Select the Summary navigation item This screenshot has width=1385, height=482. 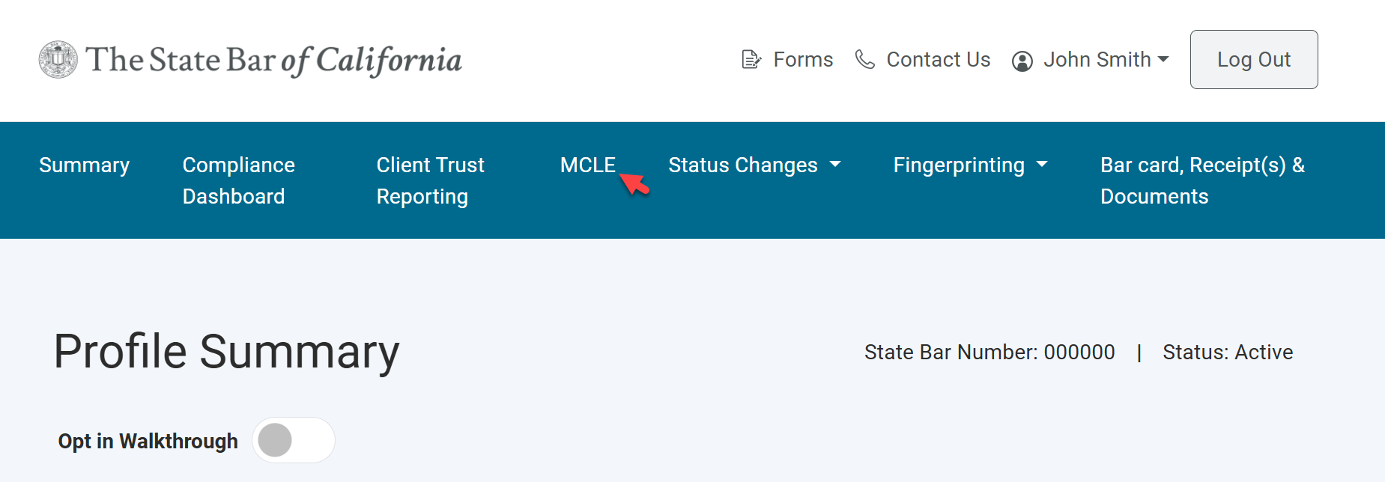pyautogui.click(x=84, y=165)
